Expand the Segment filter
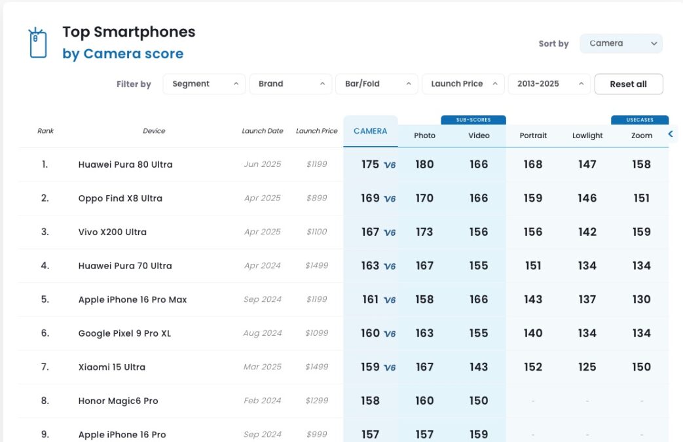 pyautogui.click(x=204, y=84)
